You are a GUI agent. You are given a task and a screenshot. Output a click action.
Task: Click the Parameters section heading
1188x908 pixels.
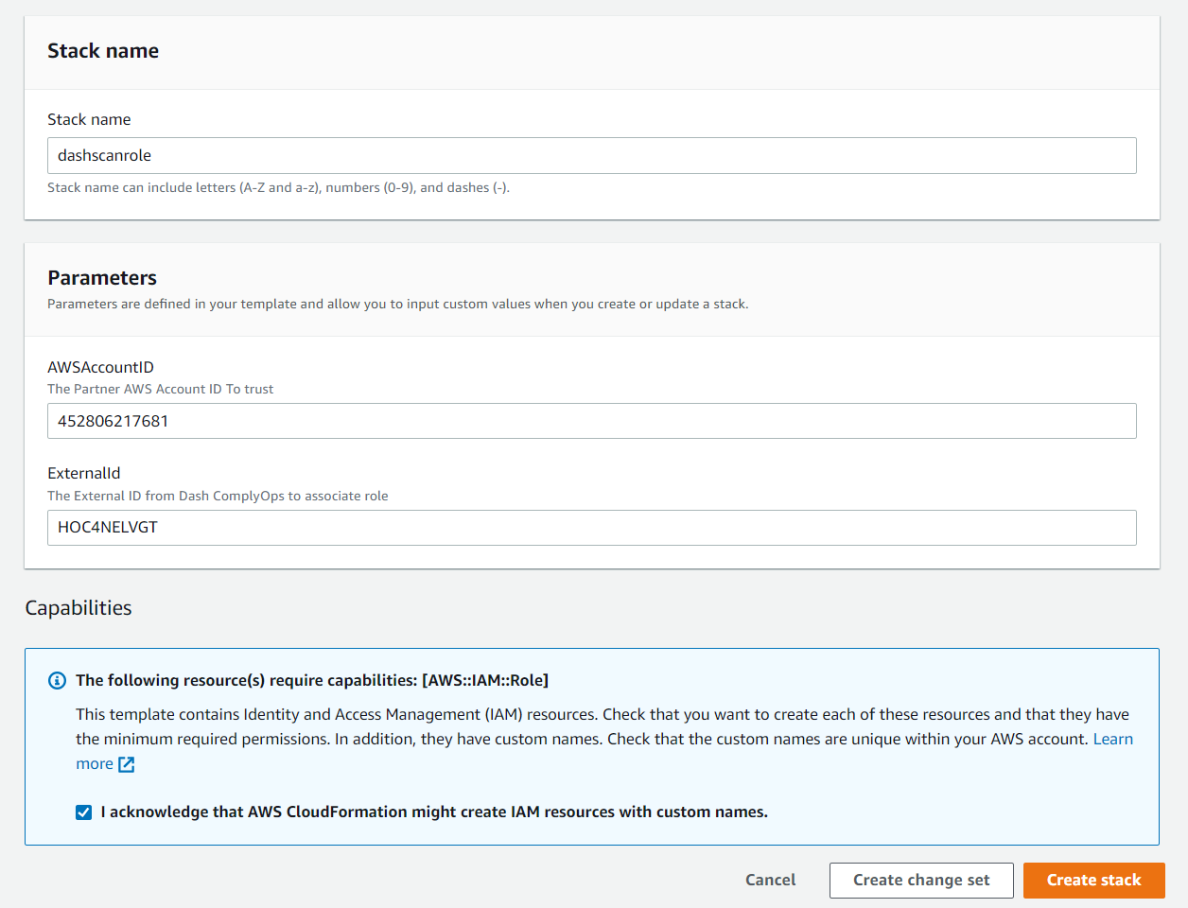102,278
